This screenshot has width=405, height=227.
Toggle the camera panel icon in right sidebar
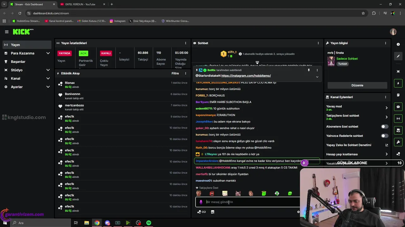[x=398, y=130]
